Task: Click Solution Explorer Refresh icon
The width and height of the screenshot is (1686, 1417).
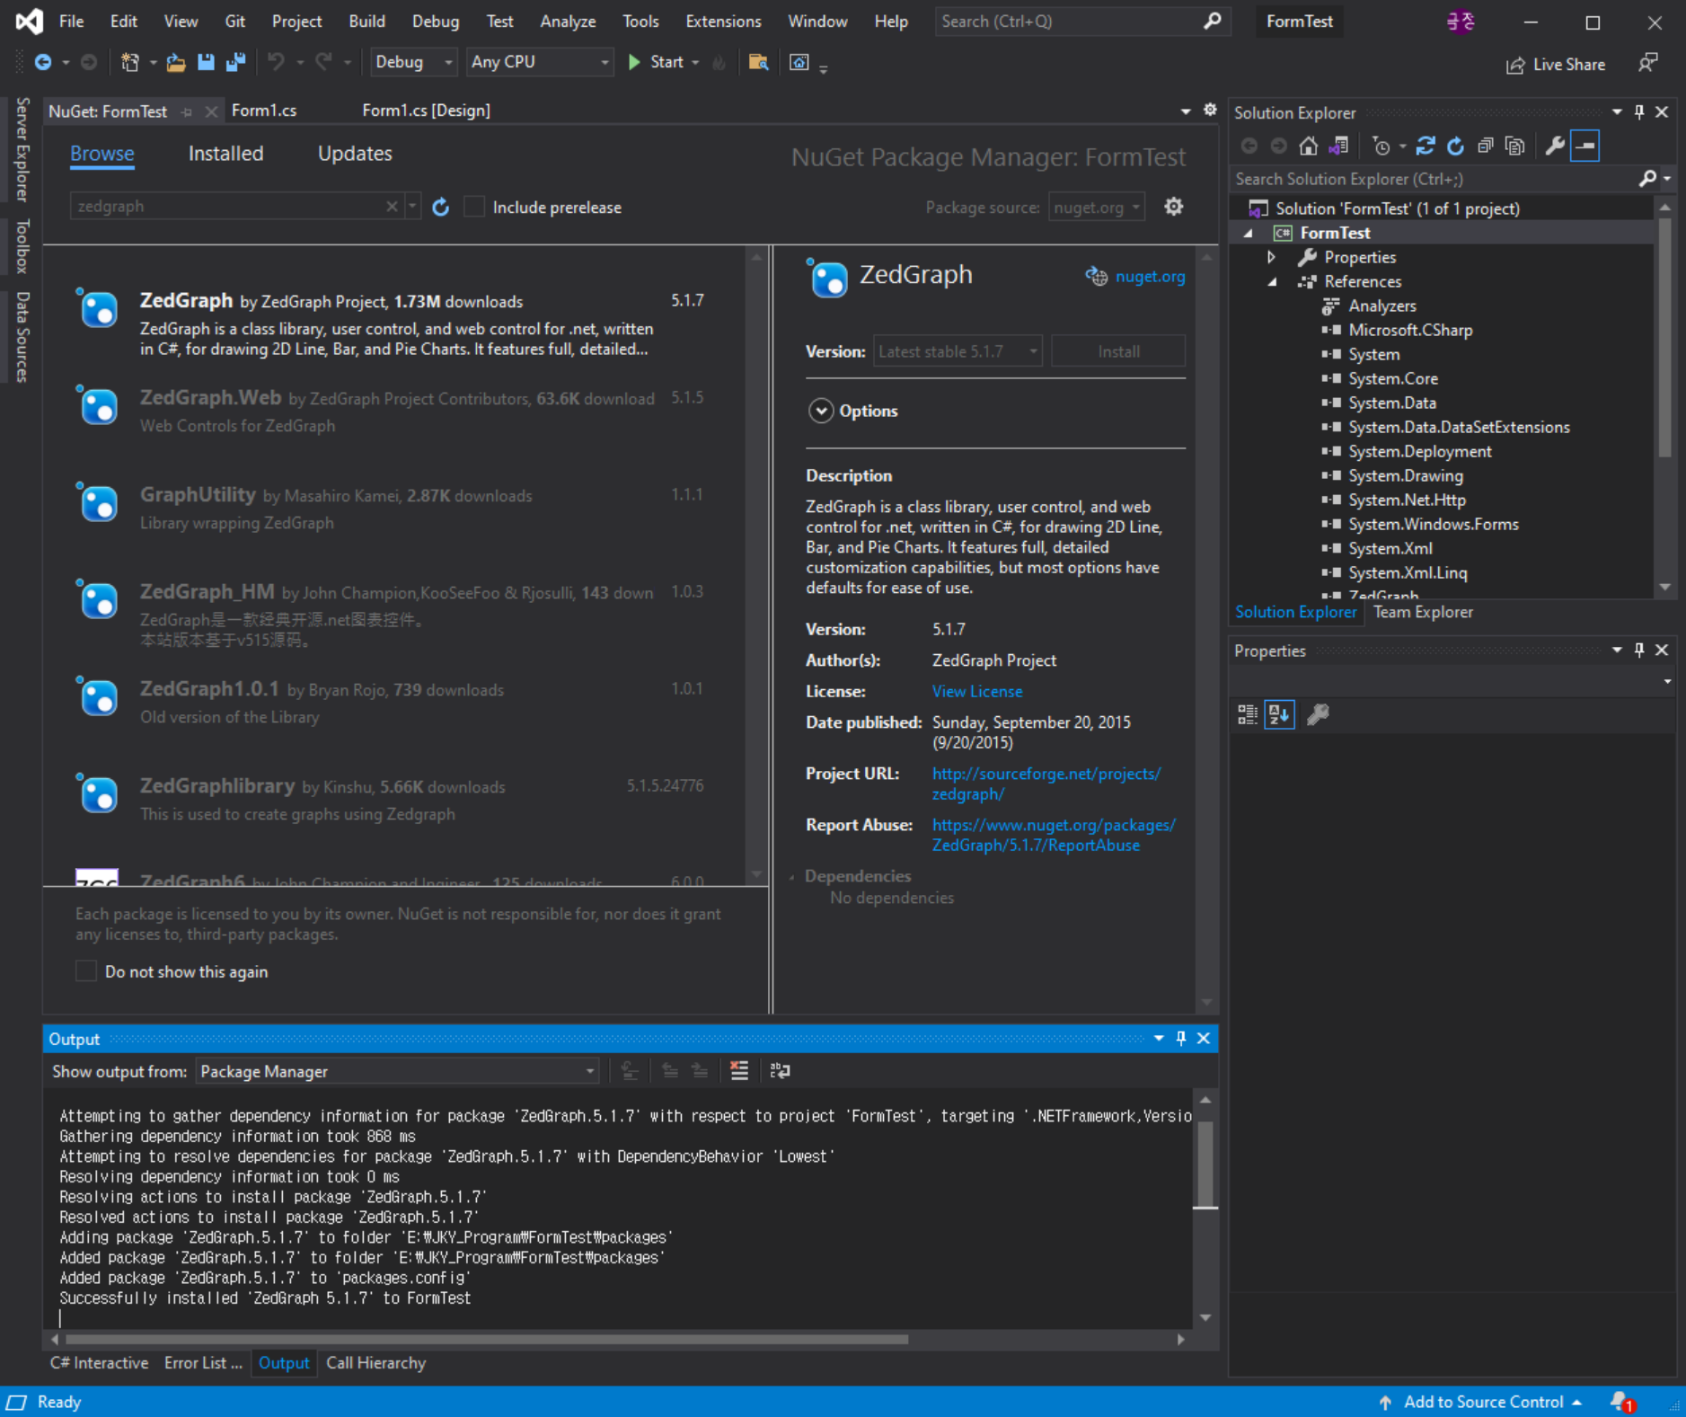Action: (1455, 146)
